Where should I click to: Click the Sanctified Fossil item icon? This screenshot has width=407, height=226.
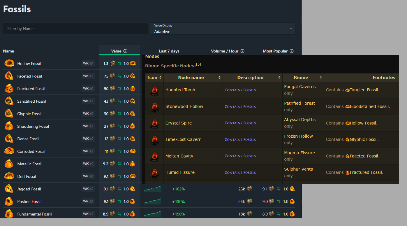click(9, 101)
